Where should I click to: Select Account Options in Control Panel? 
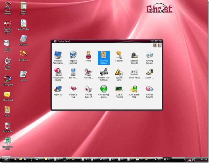104,58
